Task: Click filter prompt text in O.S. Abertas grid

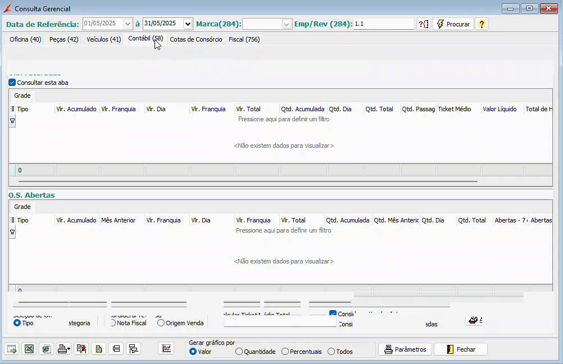Action: point(283,230)
